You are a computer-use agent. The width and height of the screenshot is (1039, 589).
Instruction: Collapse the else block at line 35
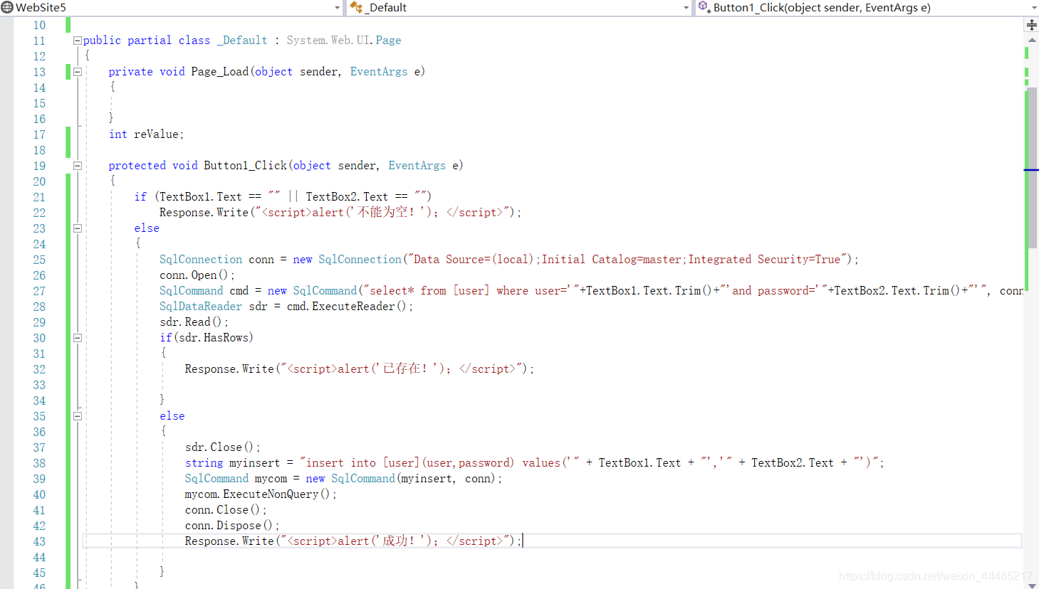pyautogui.click(x=77, y=416)
